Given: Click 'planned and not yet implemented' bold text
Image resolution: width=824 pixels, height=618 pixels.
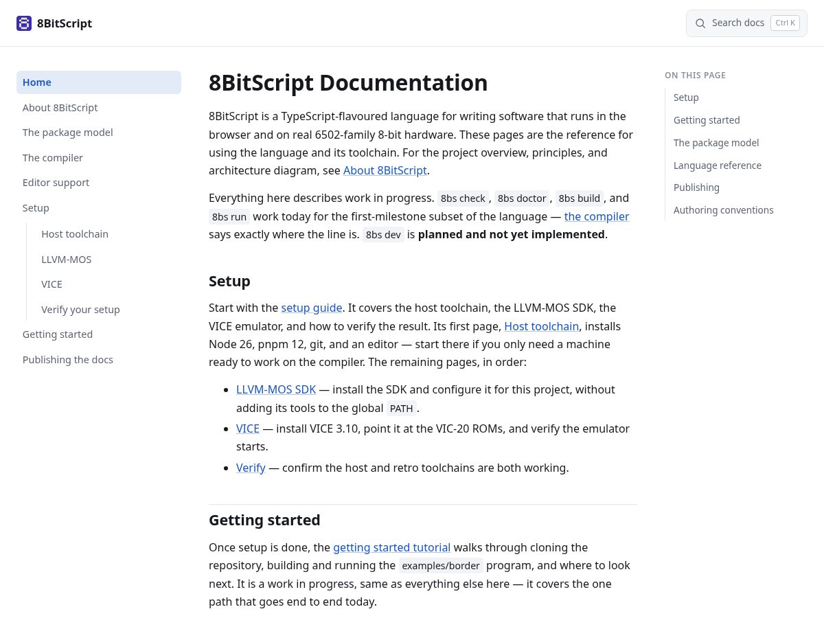Looking at the screenshot, I should click(512, 234).
